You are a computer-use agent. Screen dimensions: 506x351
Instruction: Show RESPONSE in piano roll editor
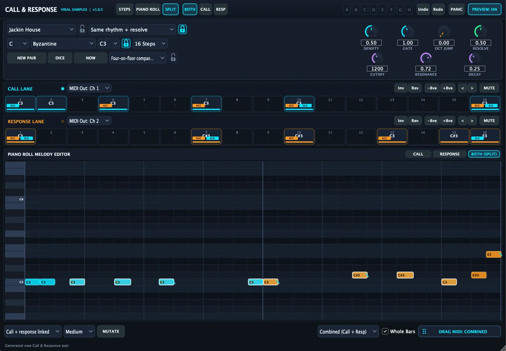tap(450, 154)
